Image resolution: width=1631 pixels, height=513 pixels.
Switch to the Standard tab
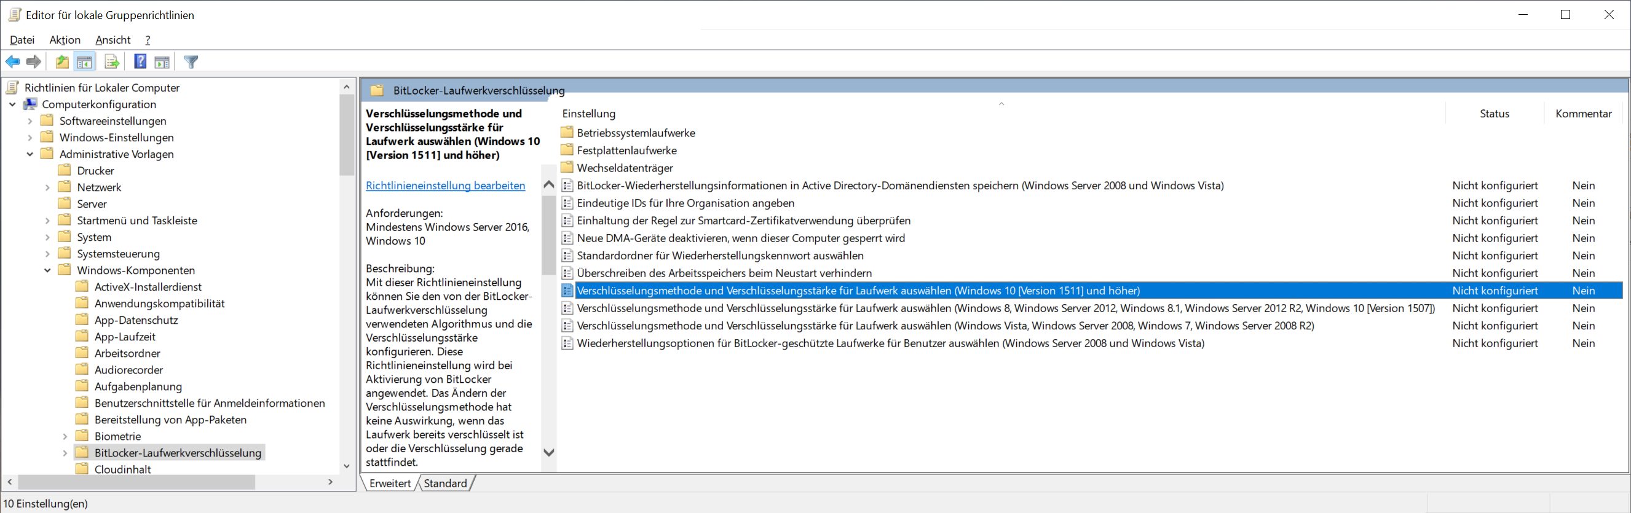point(445,484)
